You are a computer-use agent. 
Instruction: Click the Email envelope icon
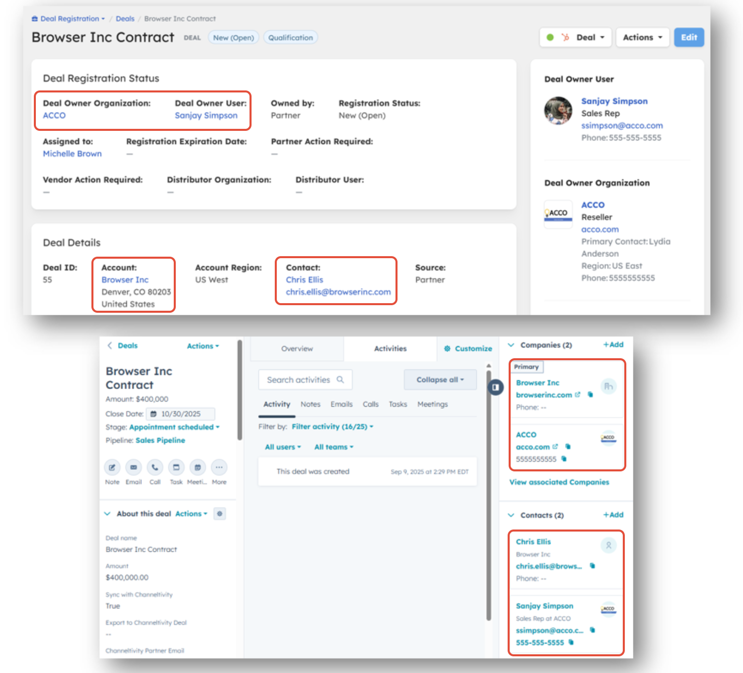coord(133,467)
